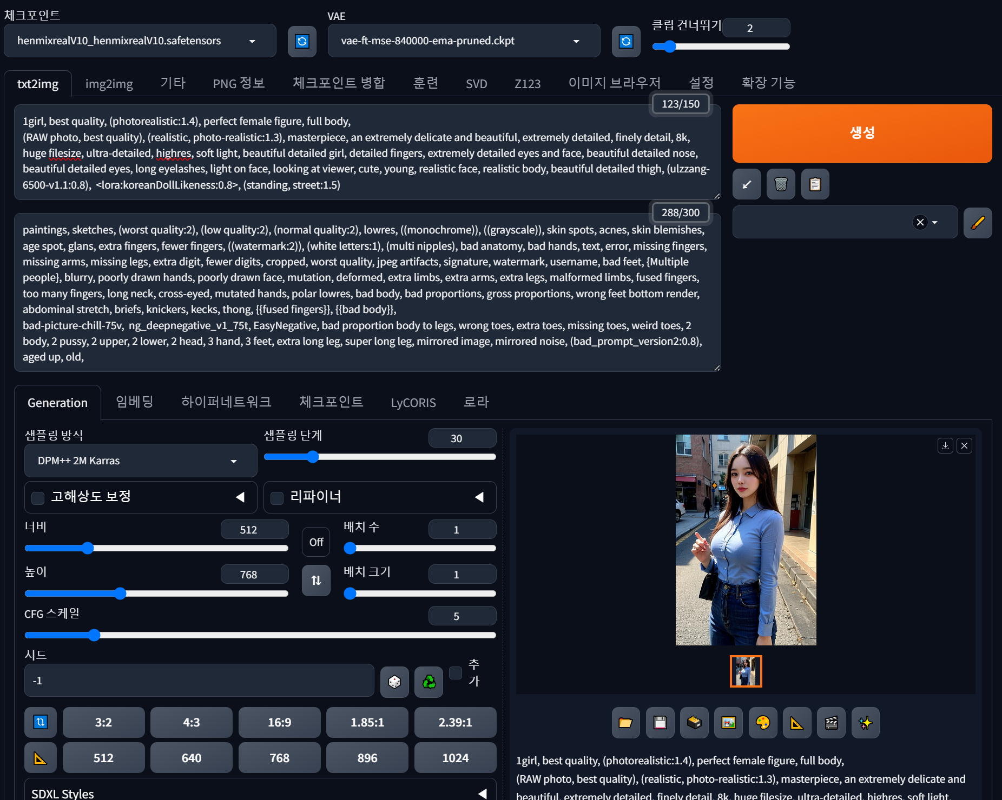Switch to the LyCORIS tab
The height and width of the screenshot is (800, 1002).
click(x=413, y=403)
